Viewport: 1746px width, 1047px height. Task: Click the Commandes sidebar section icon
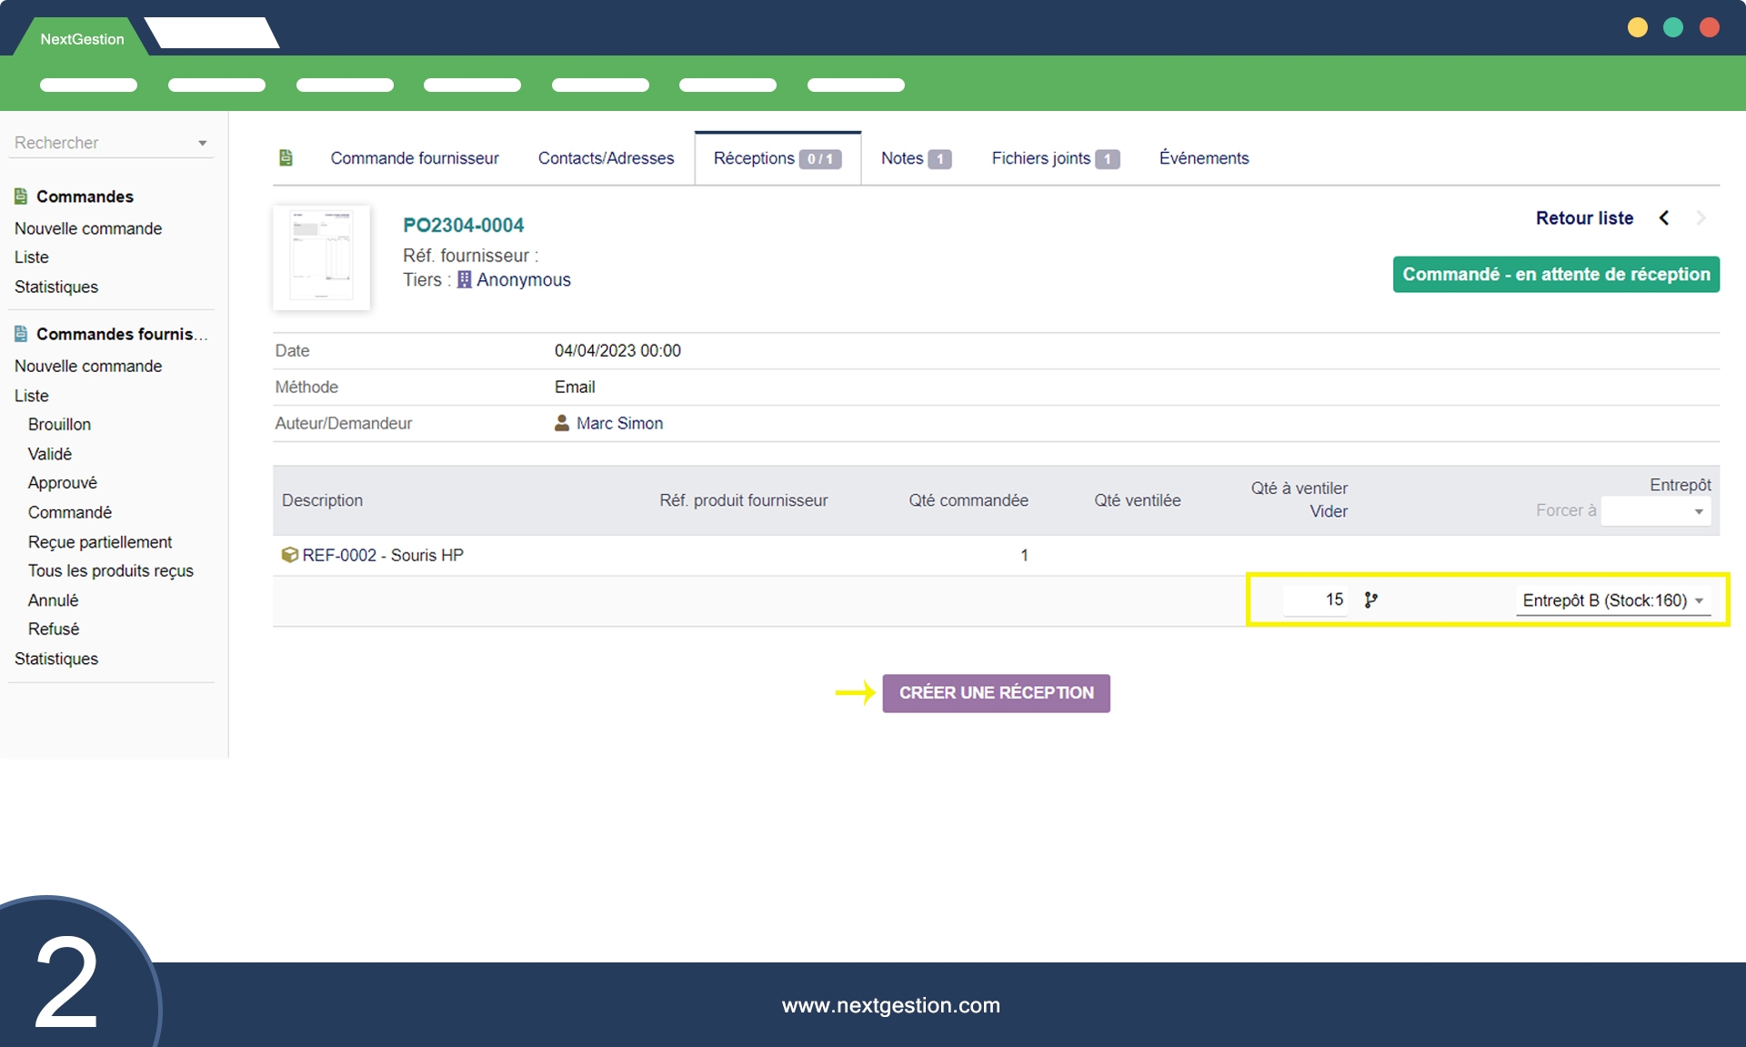[x=21, y=196]
